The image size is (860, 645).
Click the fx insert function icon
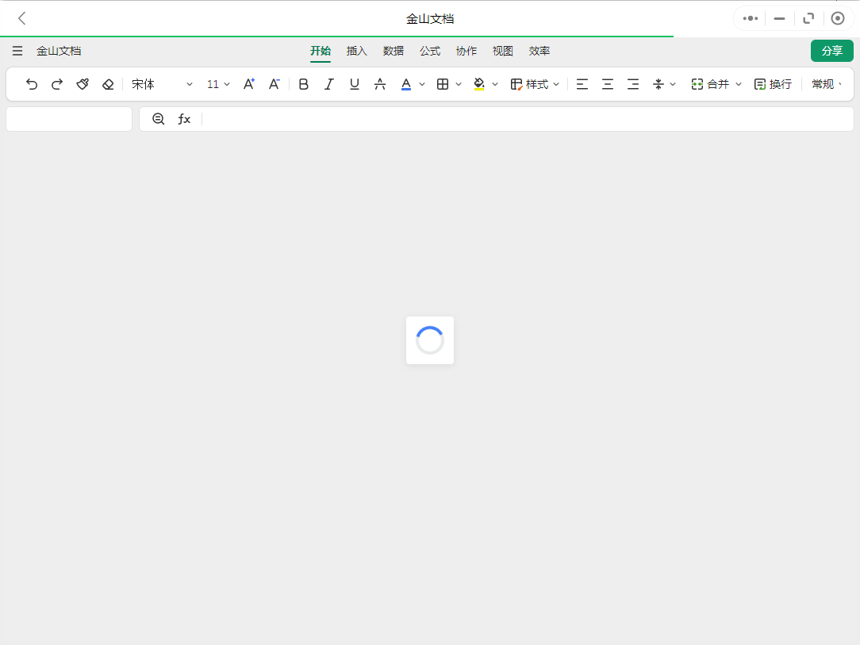point(184,119)
